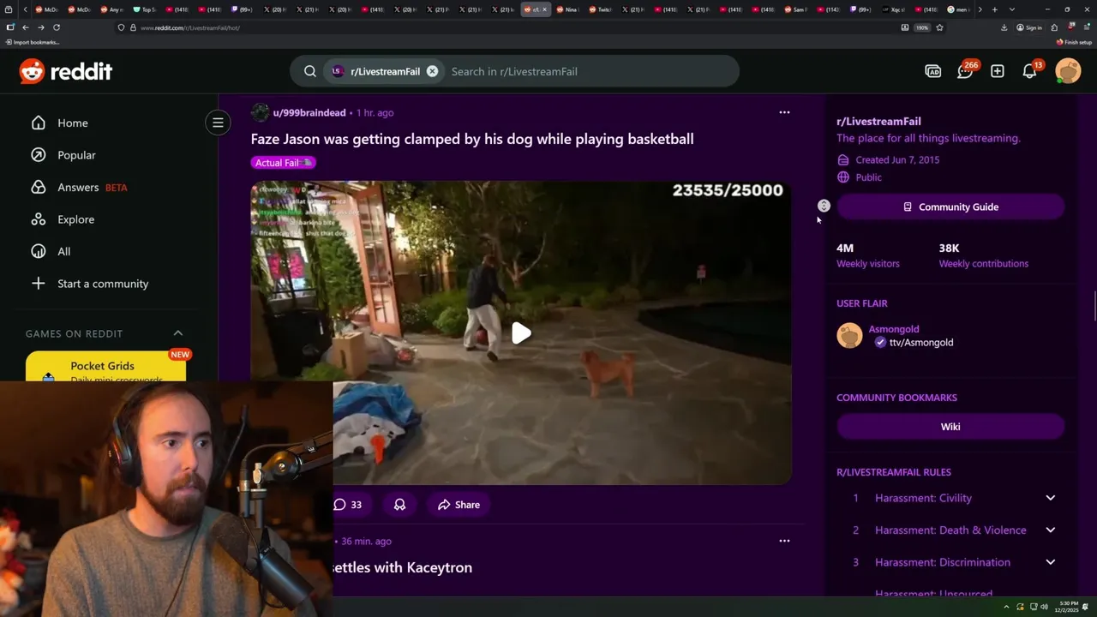
Task: Open the Faze Jason basketball post title
Action: tap(472, 139)
